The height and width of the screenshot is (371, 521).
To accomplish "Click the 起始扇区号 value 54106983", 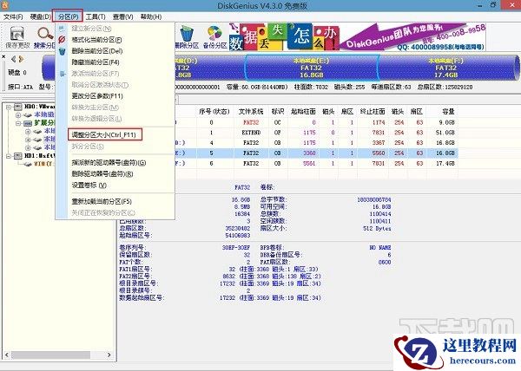I will pyautogui.click(x=238, y=236).
